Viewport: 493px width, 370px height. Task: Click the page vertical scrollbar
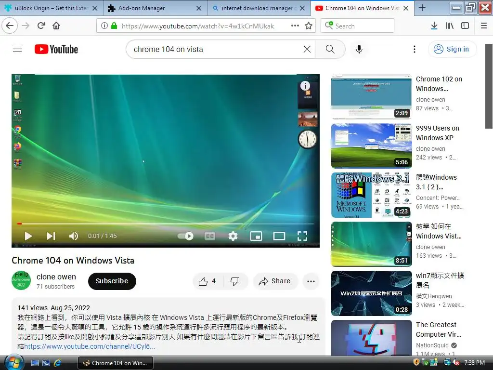click(x=489, y=87)
